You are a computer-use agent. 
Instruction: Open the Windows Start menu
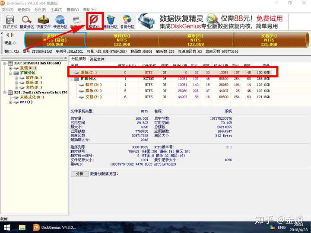[7, 227]
